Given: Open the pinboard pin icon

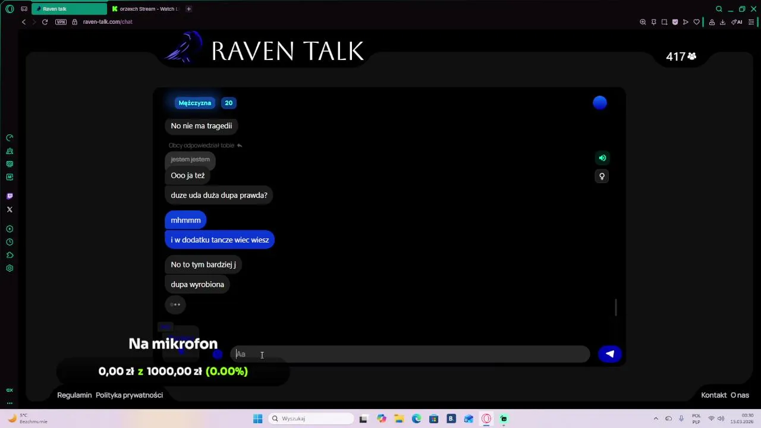Looking at the screenshot, I should point(653,22).
